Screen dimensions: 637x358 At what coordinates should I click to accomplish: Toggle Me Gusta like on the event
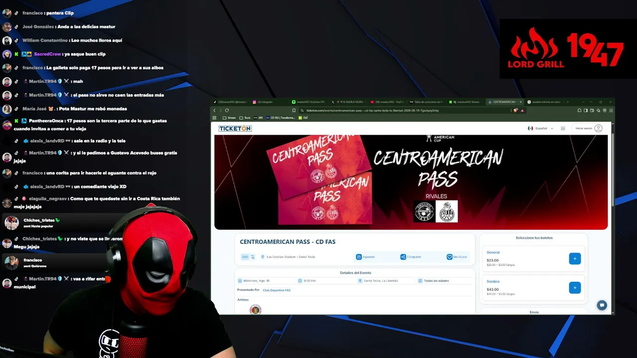pyautogui.click(x=457, y=257)
